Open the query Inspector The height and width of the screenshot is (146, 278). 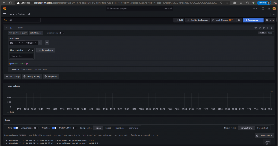tap(51, 77)
